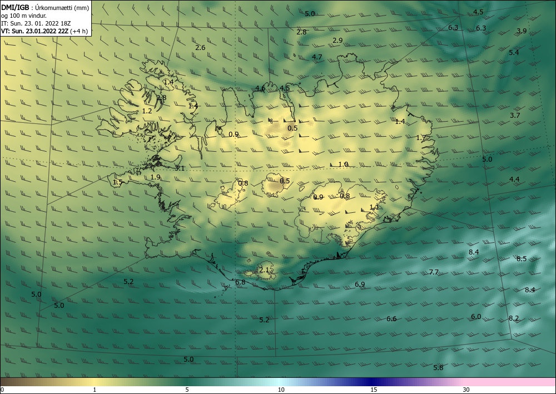Click the offshore value 4.4
Image resolution: width=556 pixels, height=394 pixels.
point(514,179)
